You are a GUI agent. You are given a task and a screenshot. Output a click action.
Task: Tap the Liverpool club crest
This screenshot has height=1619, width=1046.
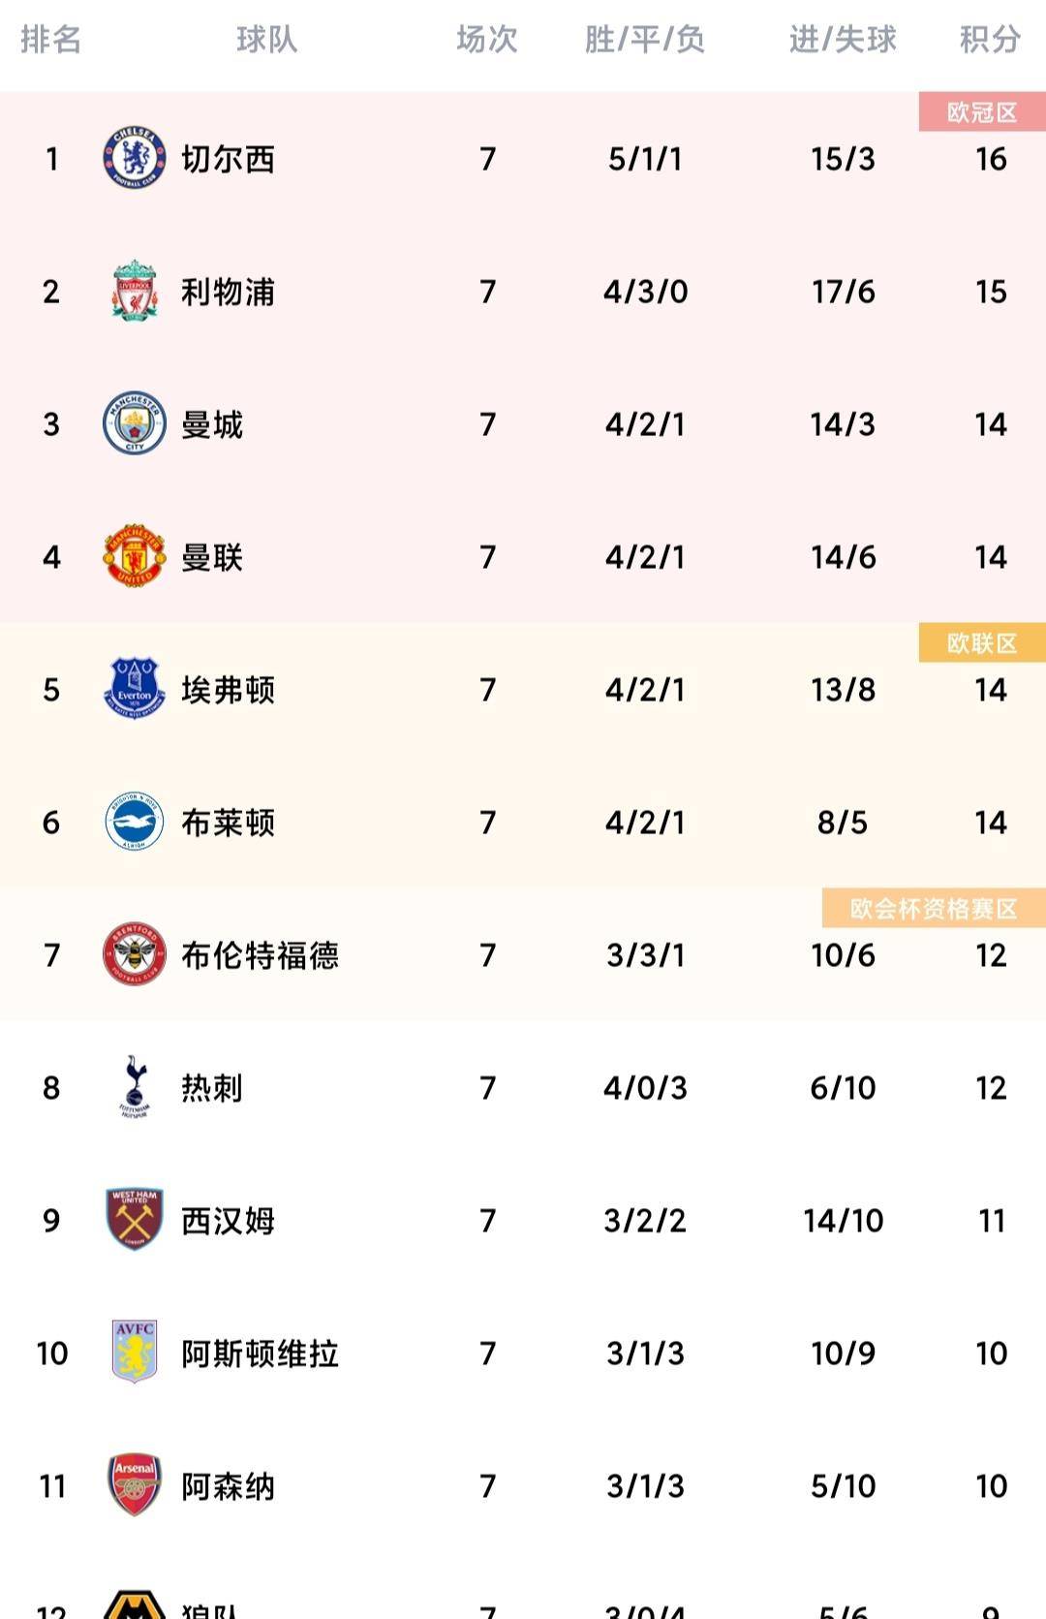135,291
